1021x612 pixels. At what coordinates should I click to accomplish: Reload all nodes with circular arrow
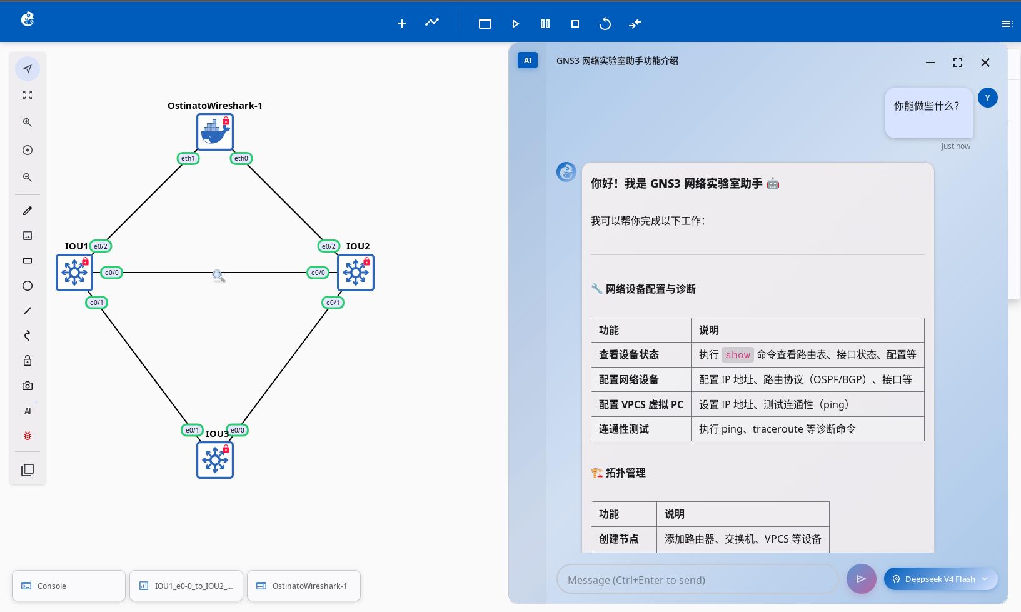[x=605, y=24]
